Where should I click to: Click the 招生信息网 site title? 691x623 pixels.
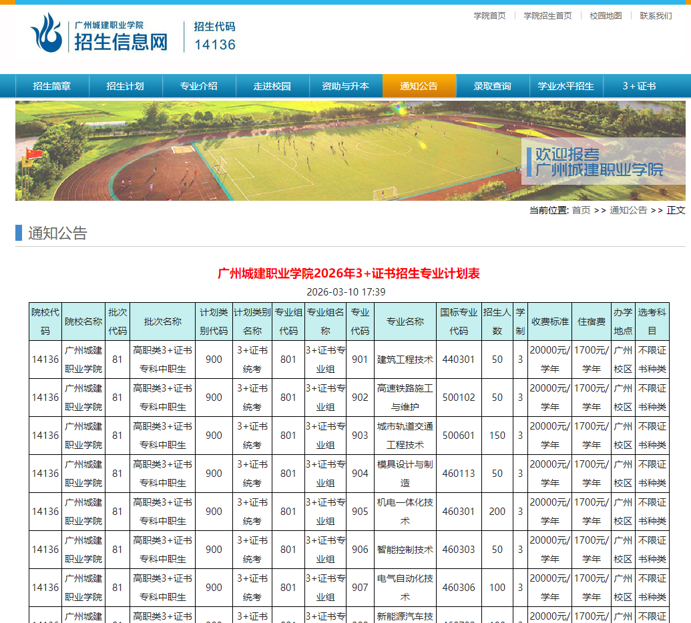point(122,42)
